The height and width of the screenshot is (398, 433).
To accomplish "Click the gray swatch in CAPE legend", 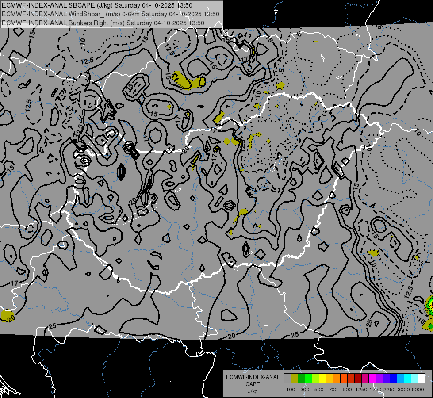I will 287,379.
